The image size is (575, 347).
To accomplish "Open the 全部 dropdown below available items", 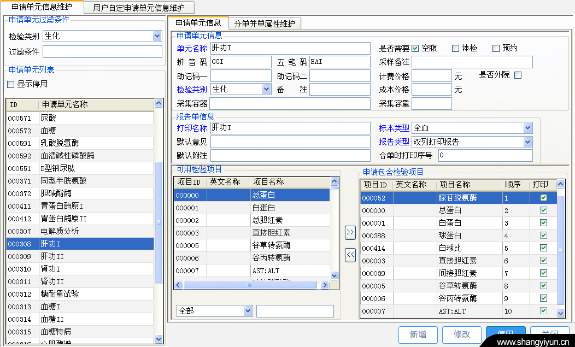I will [248, 311].
